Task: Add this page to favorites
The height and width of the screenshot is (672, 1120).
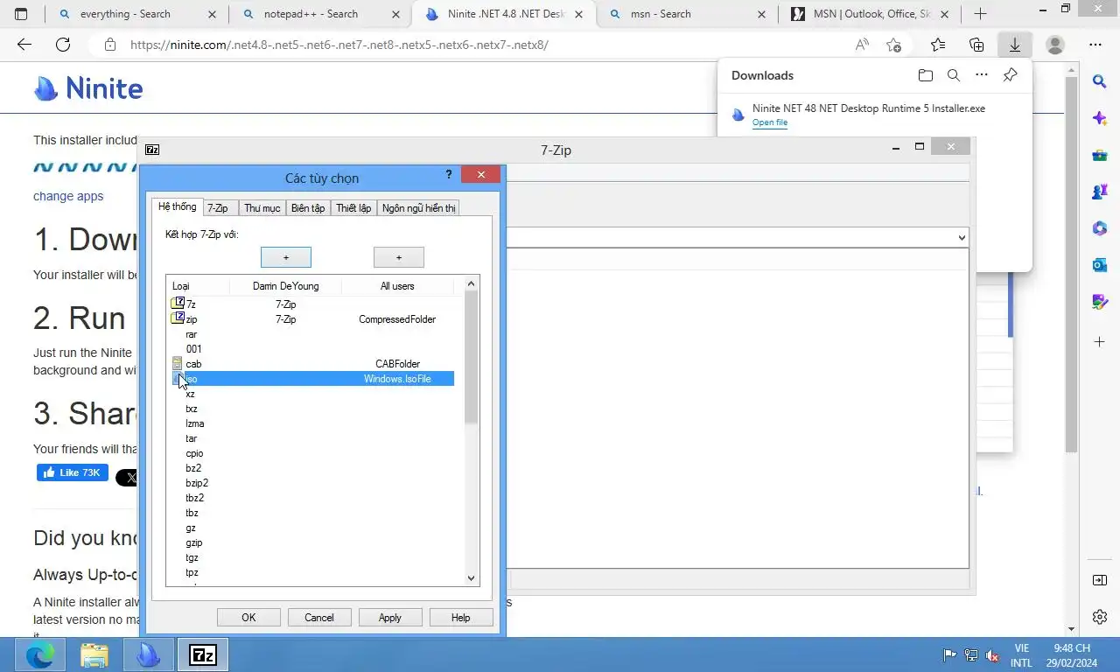Action: click(x=893, y=45)
